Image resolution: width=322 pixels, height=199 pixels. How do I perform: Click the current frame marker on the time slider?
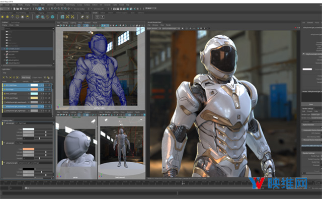[182, 182]
